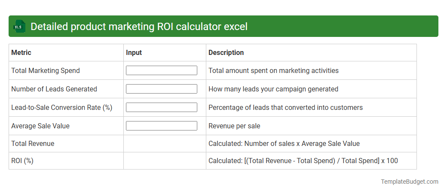Click the ROI formula description text
This screenshot has height=194, width=447.
tap(303, 161)
